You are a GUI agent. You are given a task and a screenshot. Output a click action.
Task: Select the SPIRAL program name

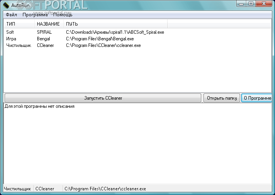[x=44, y=32]
